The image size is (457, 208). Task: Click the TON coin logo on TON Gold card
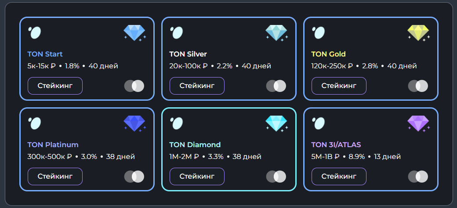tap(319, 32)
